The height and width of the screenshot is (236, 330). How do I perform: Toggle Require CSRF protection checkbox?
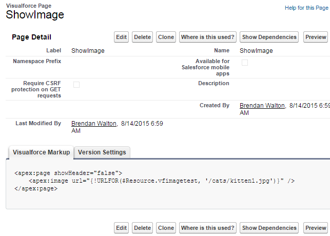(76, 85)
